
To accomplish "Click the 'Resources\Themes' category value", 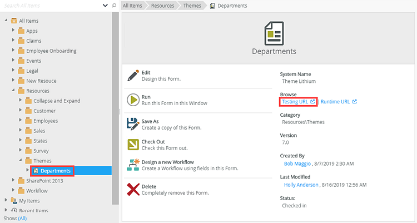I will point(303,122).
